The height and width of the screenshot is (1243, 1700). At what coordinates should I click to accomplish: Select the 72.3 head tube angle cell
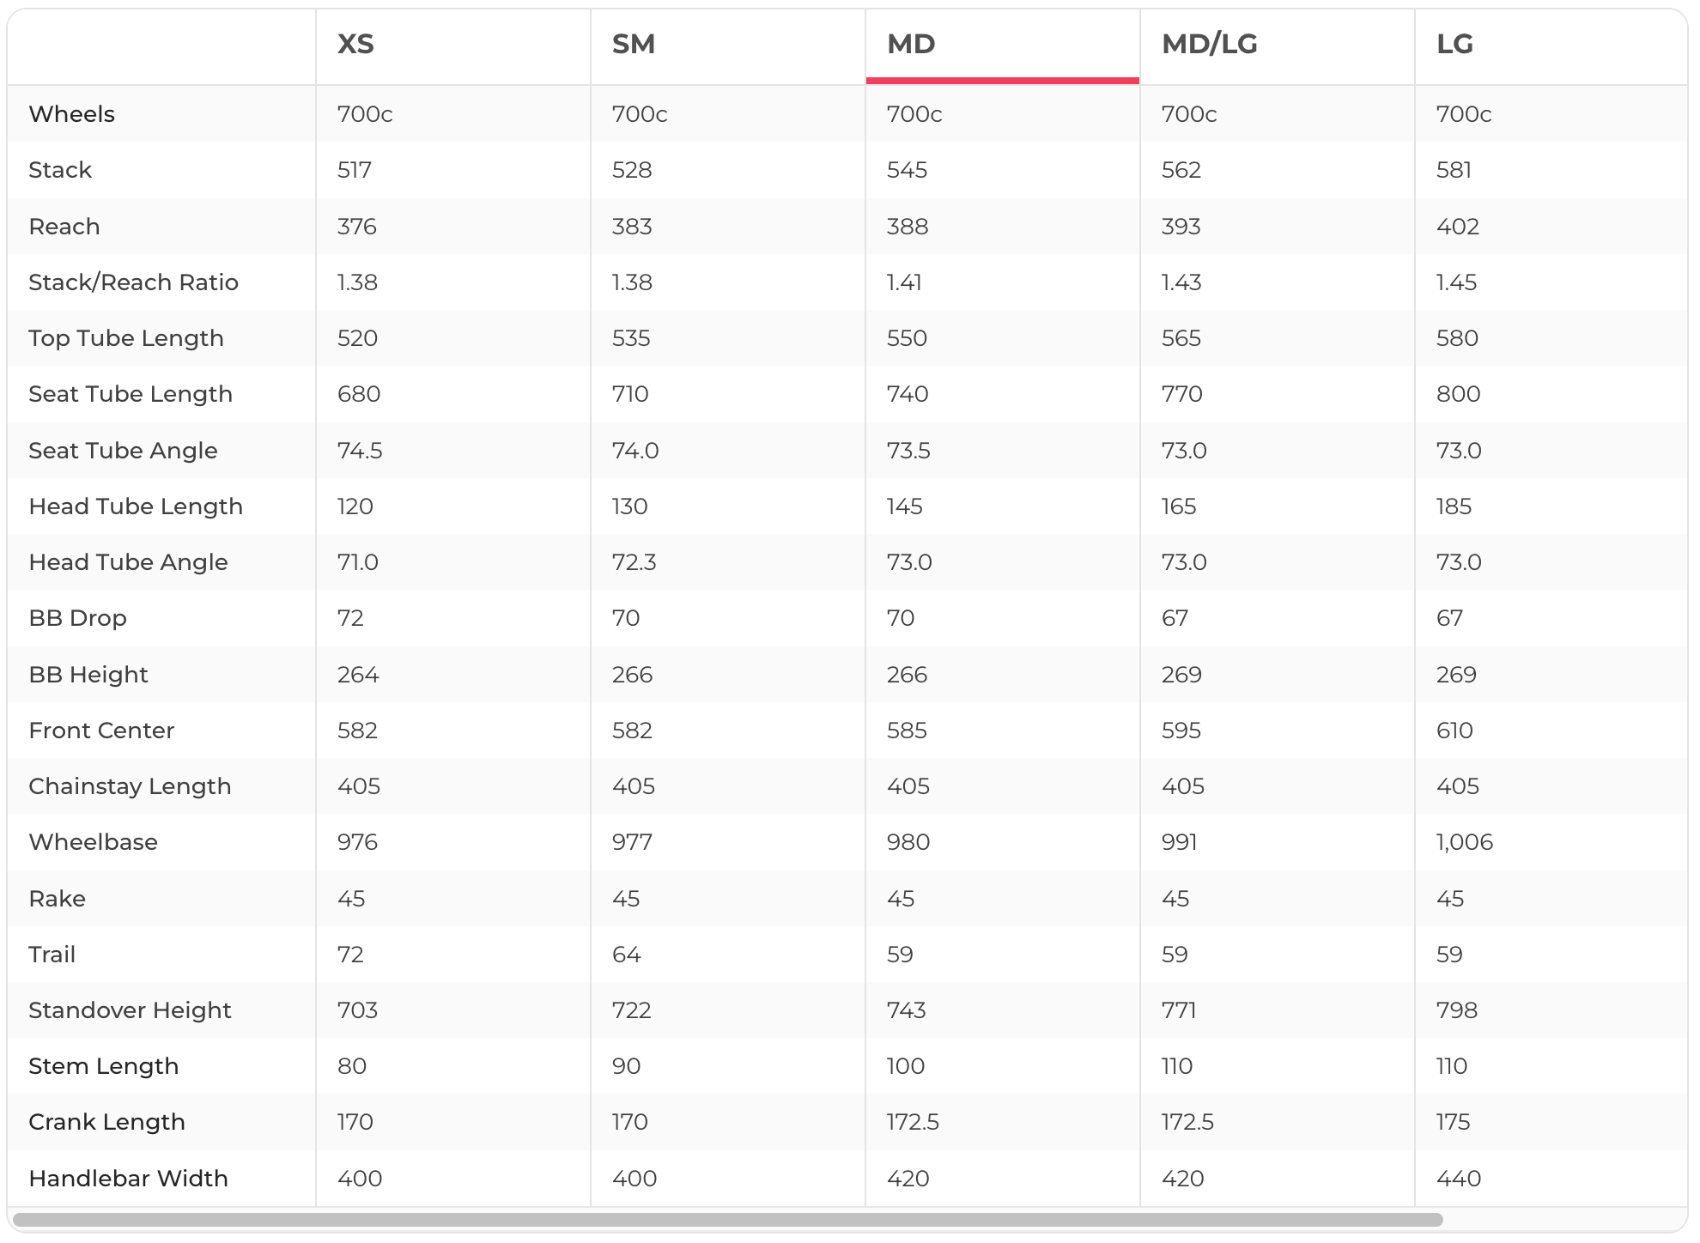point(634,562)
